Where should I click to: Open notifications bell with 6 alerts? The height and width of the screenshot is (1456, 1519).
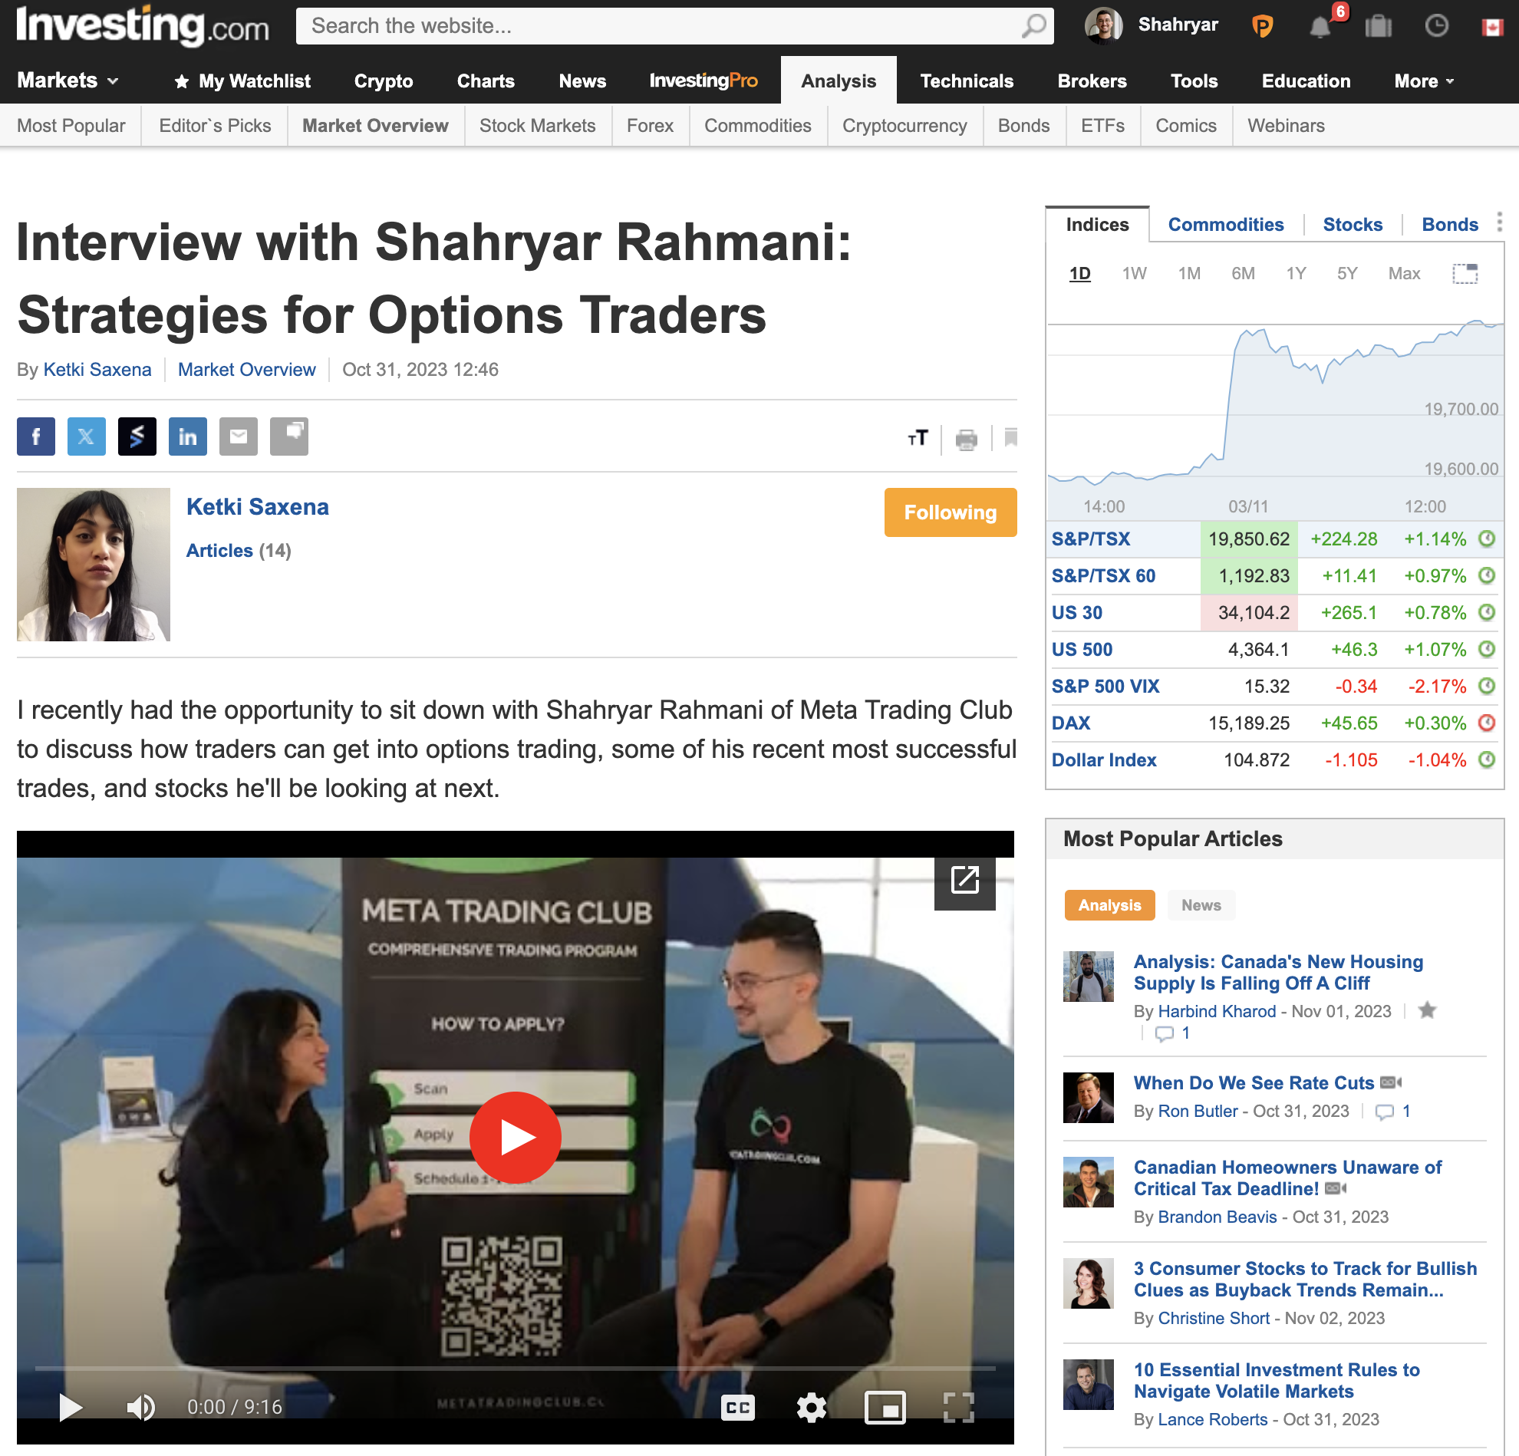(x=1320, y=27)
